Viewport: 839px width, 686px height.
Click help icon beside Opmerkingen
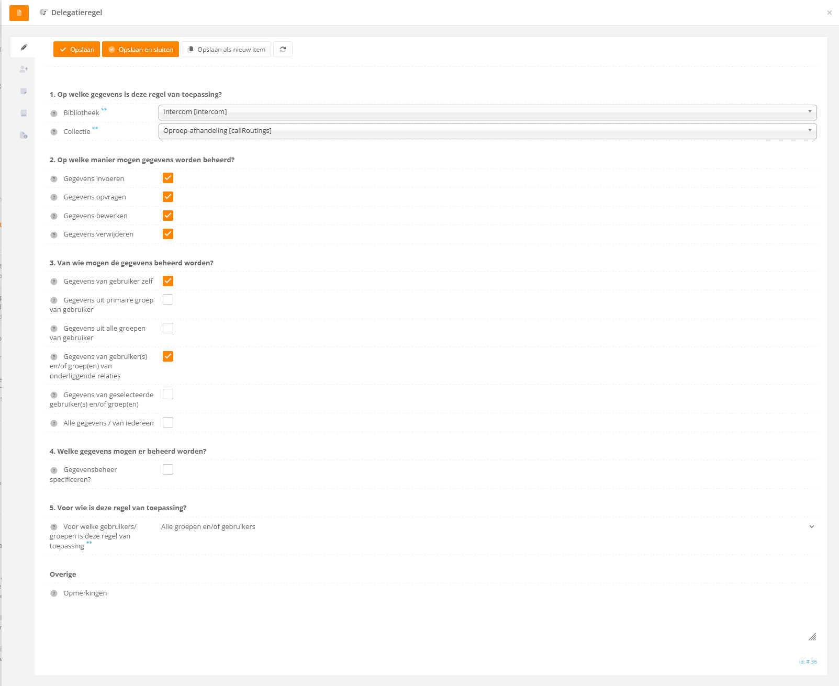(x=54, y=594)
